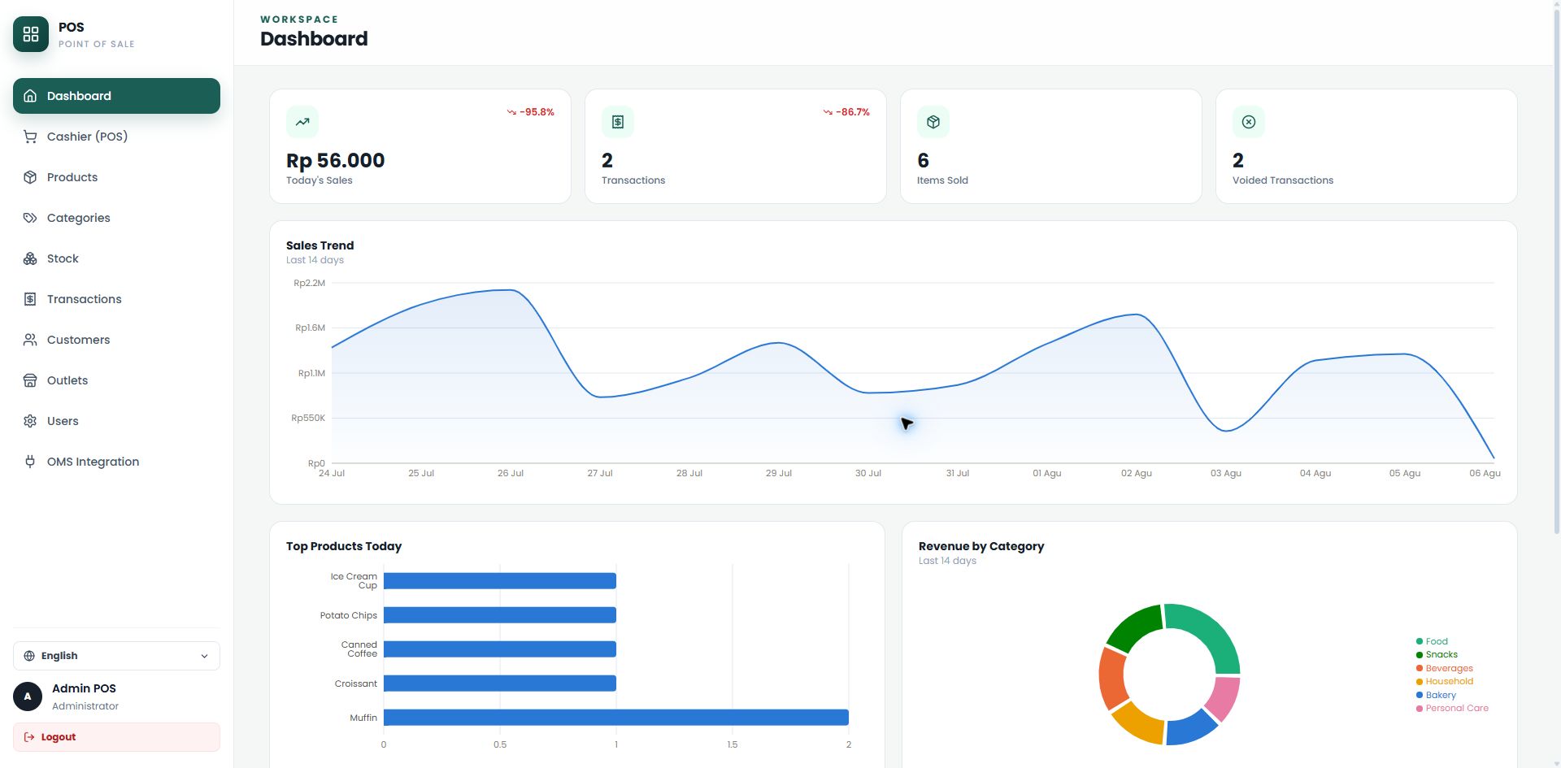
Task: Click the Potato Chips bar
Action: [500, 615]
